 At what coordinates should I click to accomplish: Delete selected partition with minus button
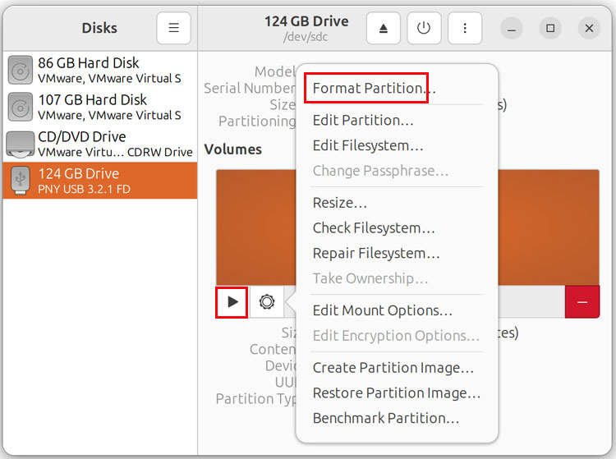pyautogui.click(x=582, y=302)
